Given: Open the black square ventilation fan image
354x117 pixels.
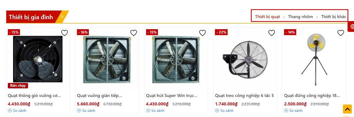Looking at the screenshot, I should (38, 59).
